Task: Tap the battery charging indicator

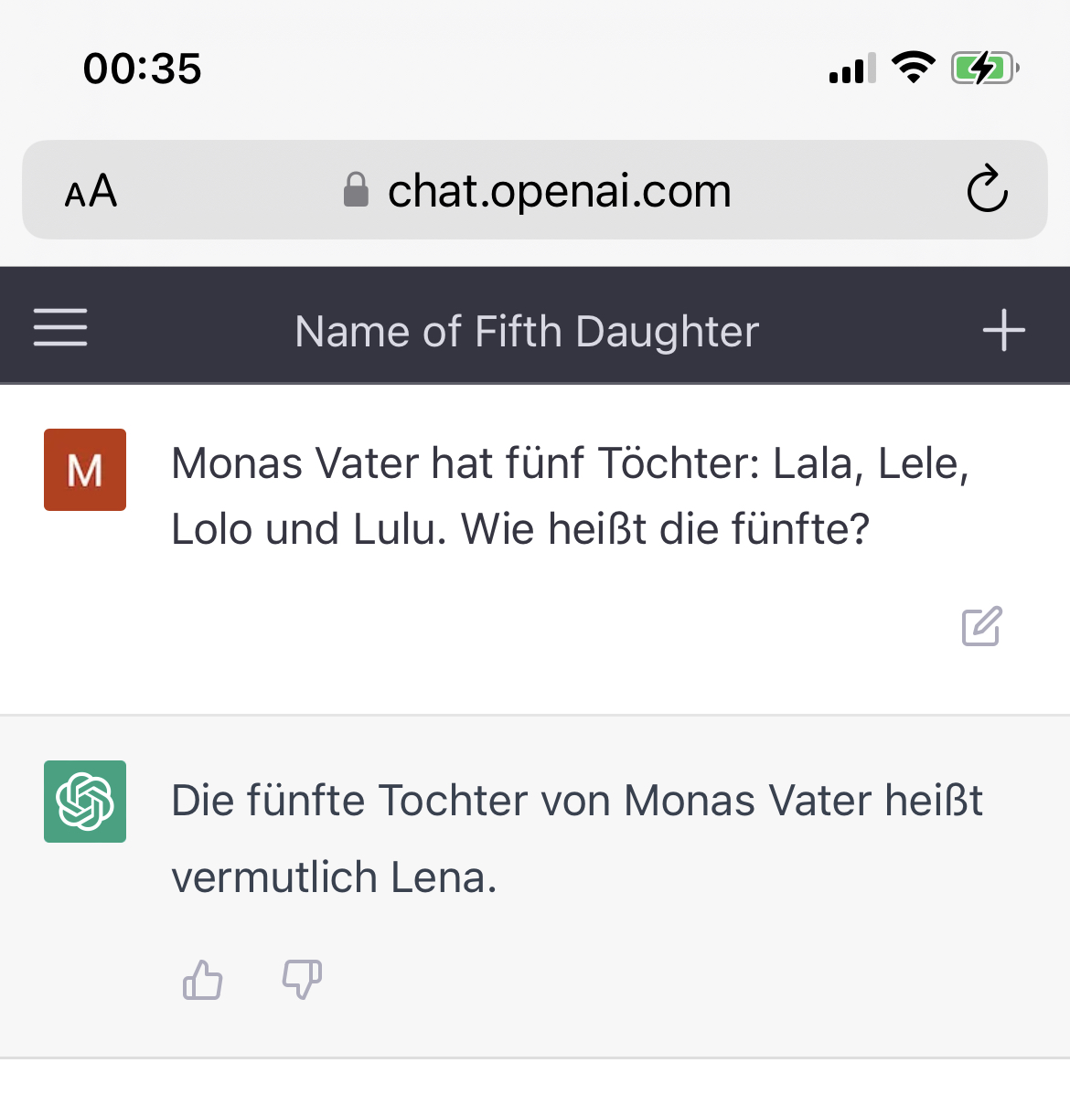Action: (985, 68)
